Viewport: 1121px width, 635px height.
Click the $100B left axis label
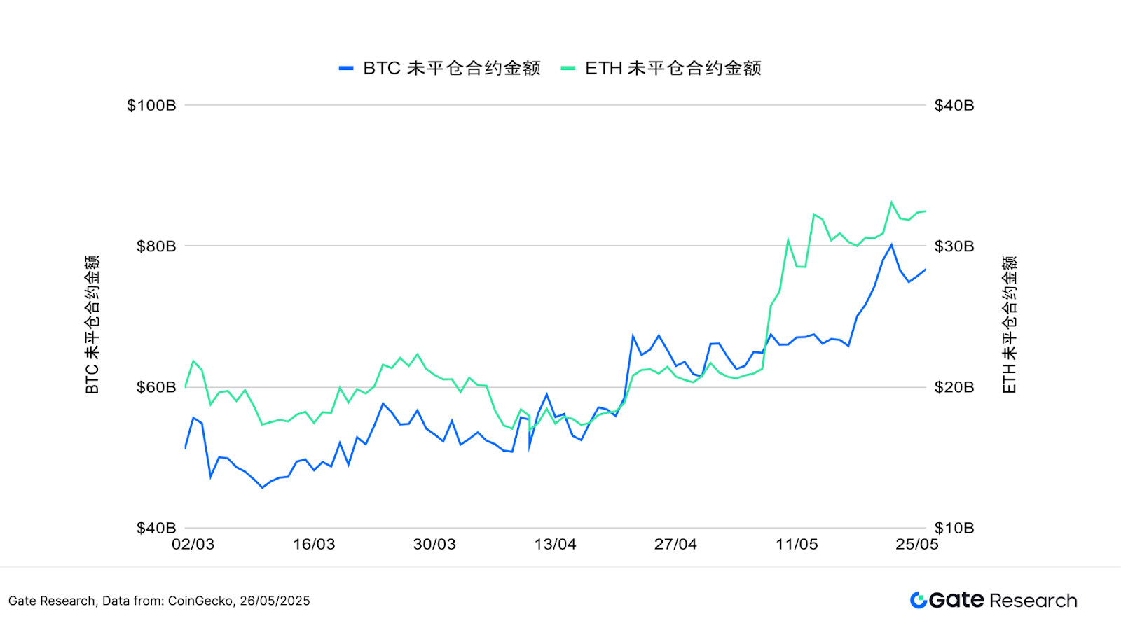(x=151, y=105)
